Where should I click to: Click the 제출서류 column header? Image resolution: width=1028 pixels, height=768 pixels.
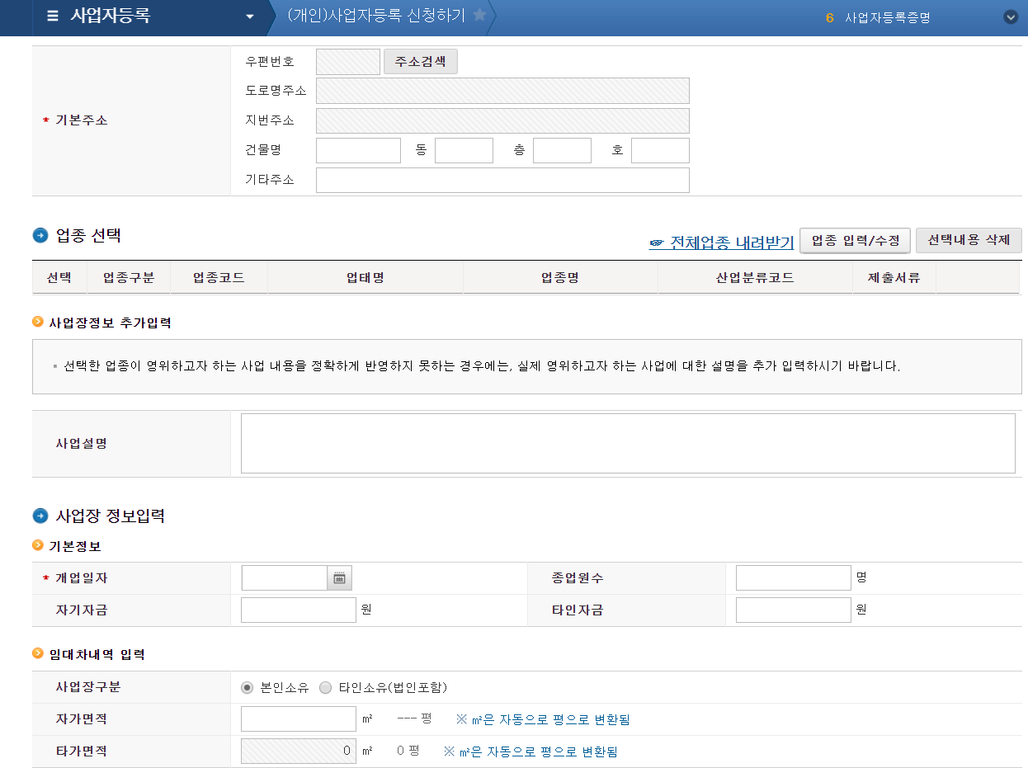click(894, 278)
